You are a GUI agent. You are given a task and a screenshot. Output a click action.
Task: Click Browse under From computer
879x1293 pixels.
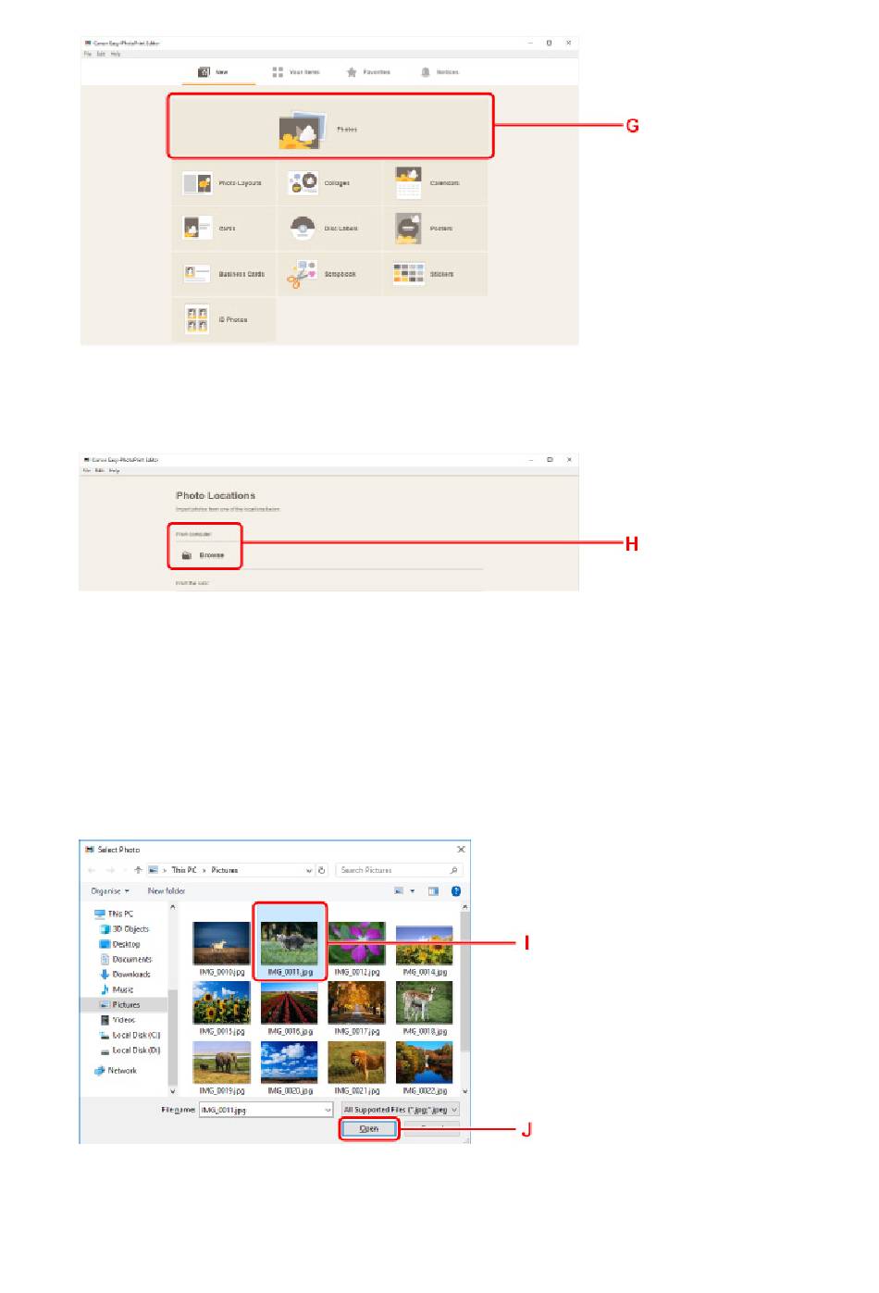204,555
